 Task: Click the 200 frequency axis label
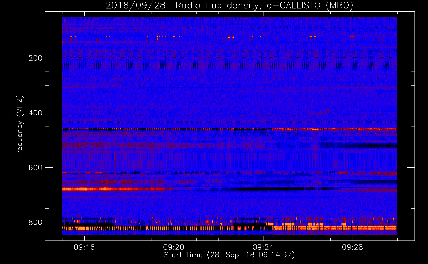[x=35, y=58]
